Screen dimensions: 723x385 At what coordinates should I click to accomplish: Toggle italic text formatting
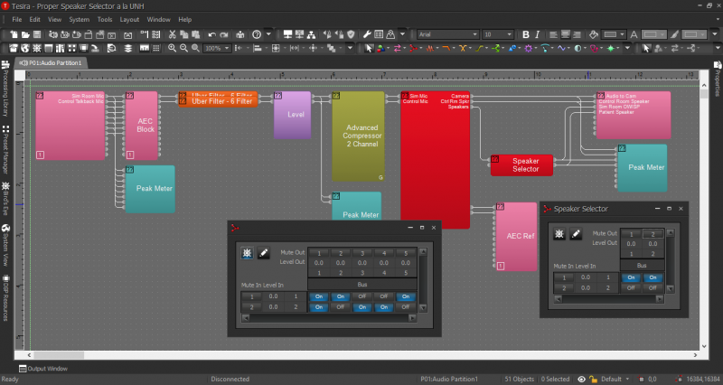(x=537, y=34)
